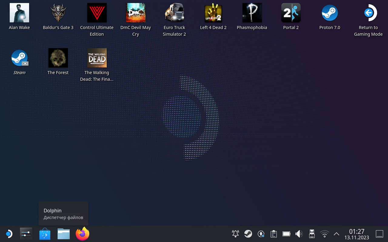Viewport: 388px width, 242px height.
Task: Click the clock showing 01:27
Action: click(x=357, y=234)
